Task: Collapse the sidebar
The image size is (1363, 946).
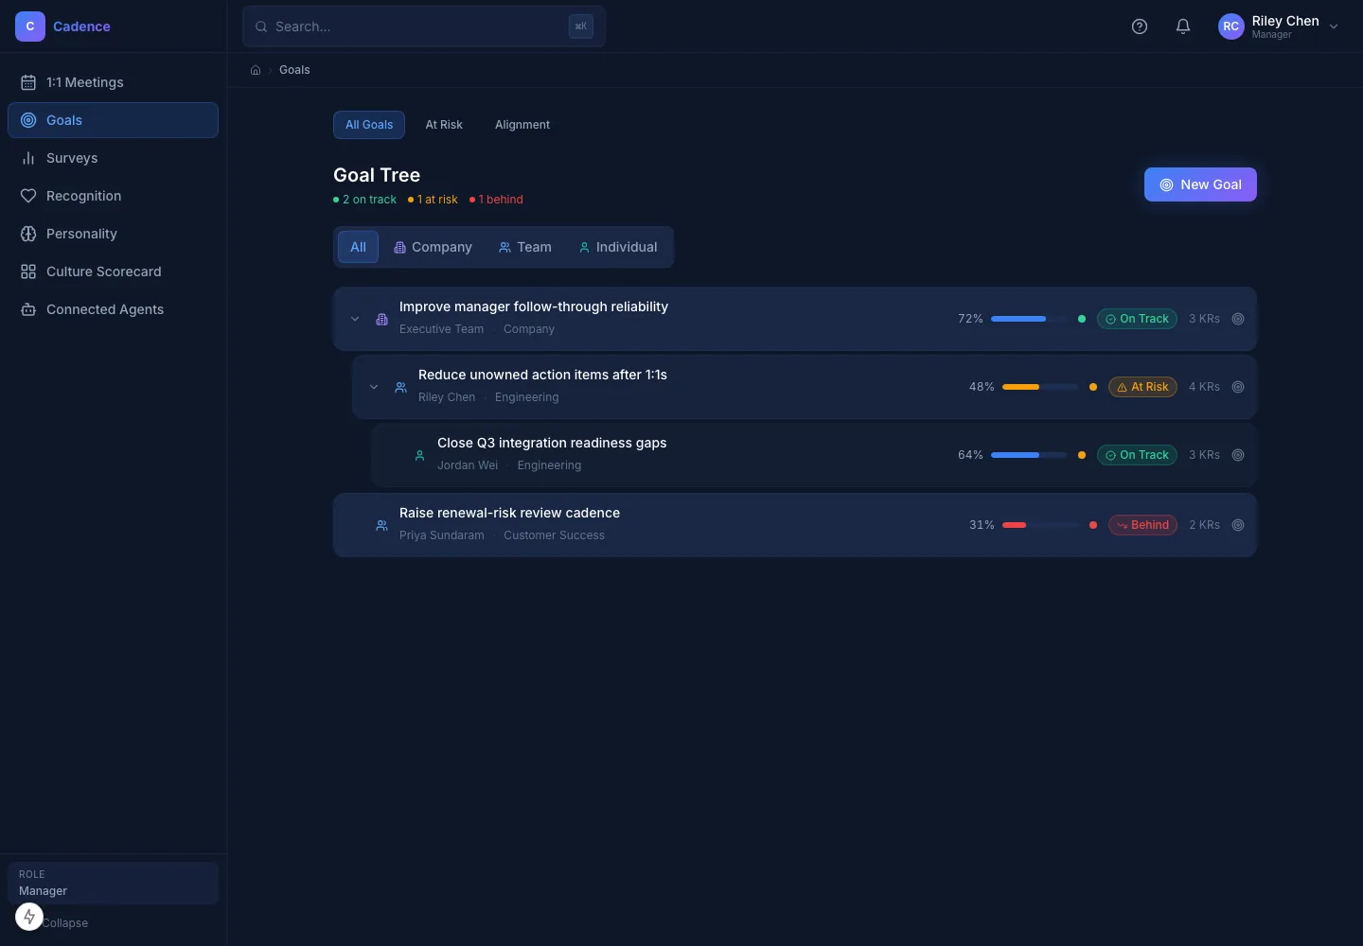Action: pyautogui.click(x=64, y=923)
